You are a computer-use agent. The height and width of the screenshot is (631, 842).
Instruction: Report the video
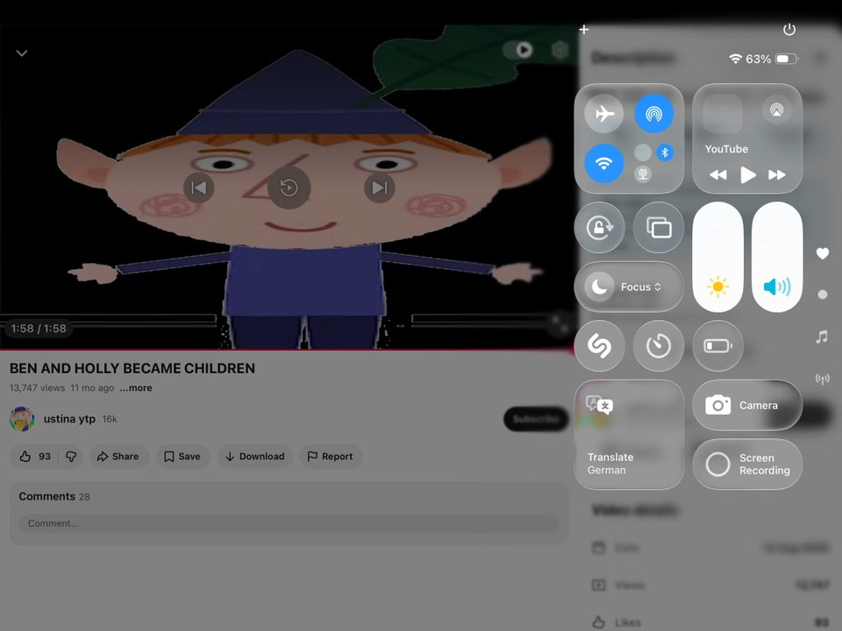[331, 457]
